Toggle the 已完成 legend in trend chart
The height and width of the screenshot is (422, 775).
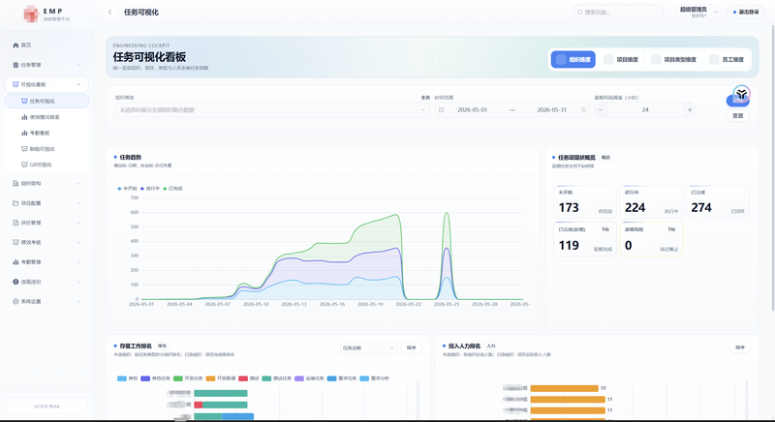172,188
